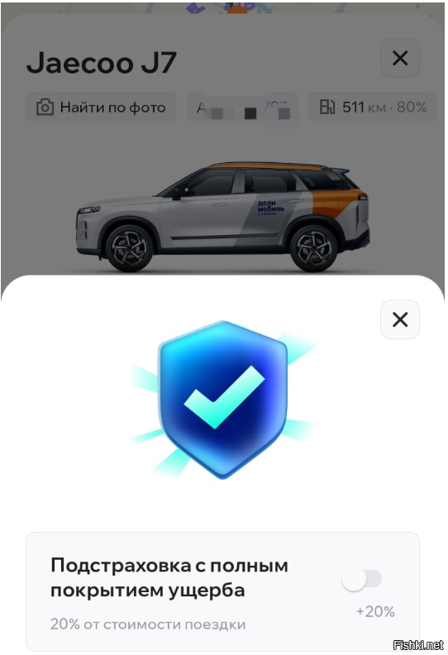The image size is (448, 655).
Task: Tap the blurred license plate chip
Action: pos(242,108)
